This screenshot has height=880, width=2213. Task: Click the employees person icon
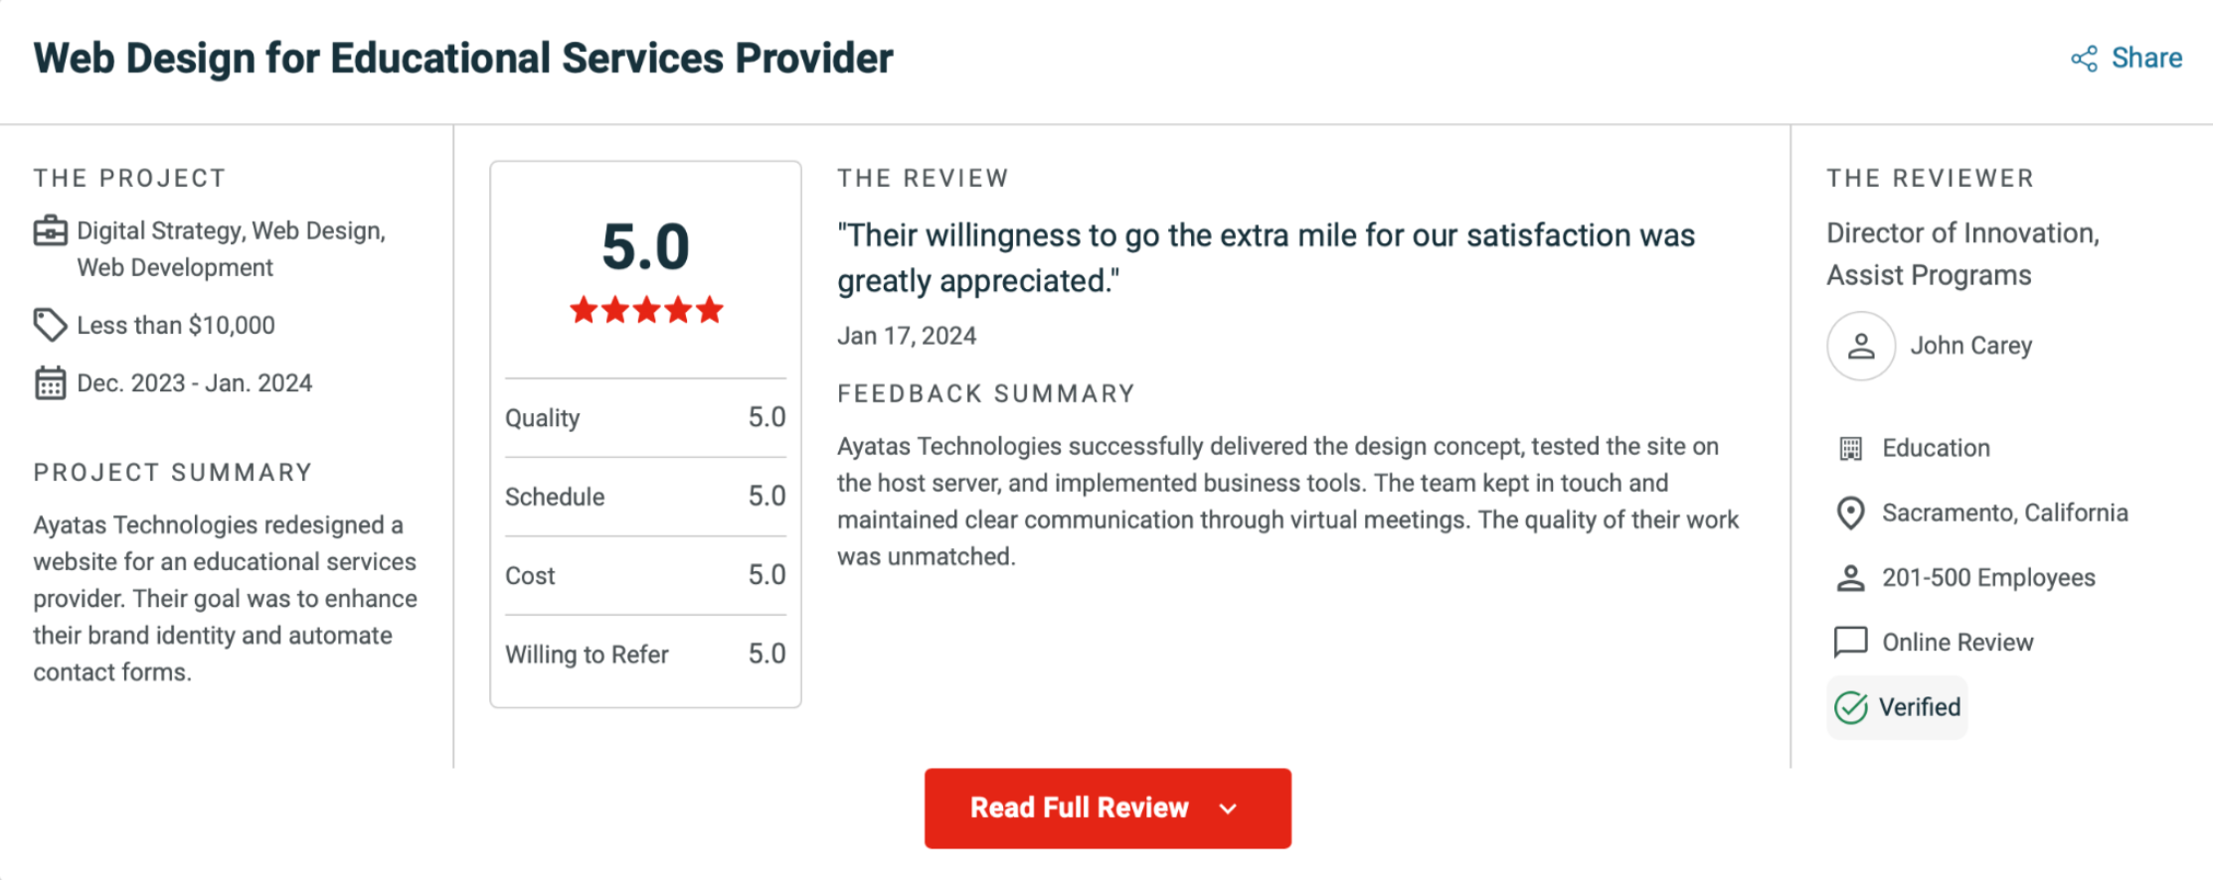(1850, 578)
